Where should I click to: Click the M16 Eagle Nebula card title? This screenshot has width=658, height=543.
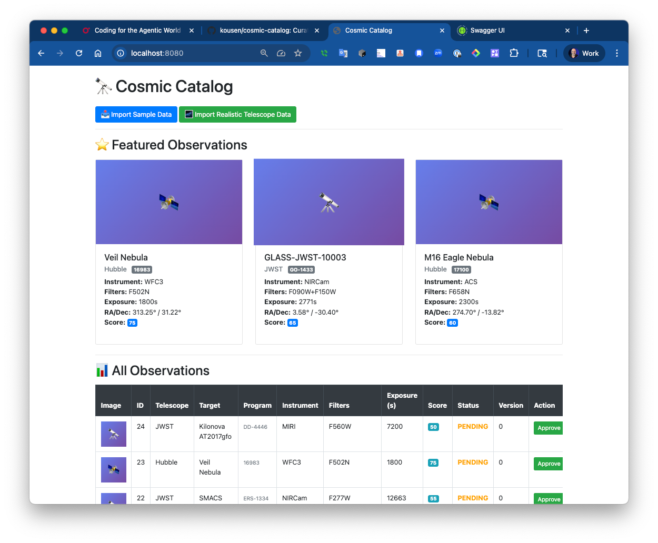(x=459, y=257)
